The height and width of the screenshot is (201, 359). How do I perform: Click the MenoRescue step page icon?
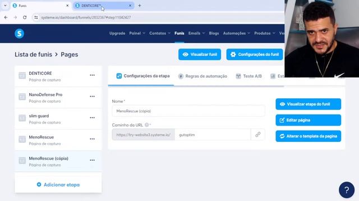point(22,139)
